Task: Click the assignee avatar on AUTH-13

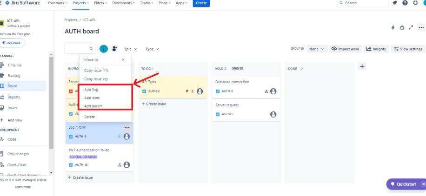Action: [x=126, y=165]
